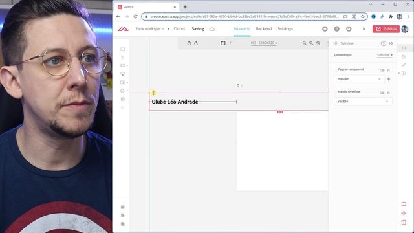This screenshot has width=414, height=233.
Task: Select the image/media tool in left toolbar
Action: coord(122,82)
